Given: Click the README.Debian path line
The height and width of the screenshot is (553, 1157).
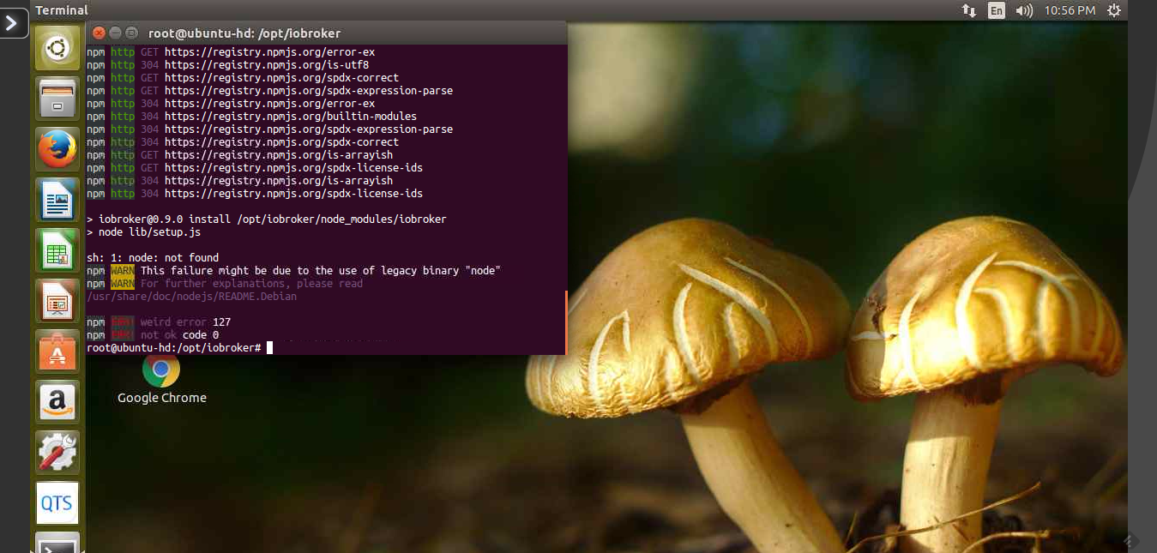Looking at the screenshot, I should 192,297.
